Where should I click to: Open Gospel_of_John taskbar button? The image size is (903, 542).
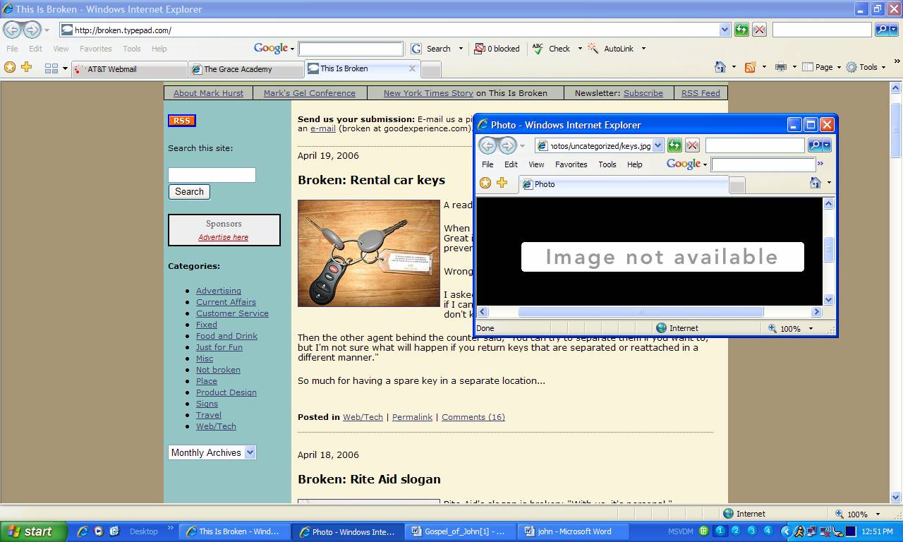pos(461,531)
